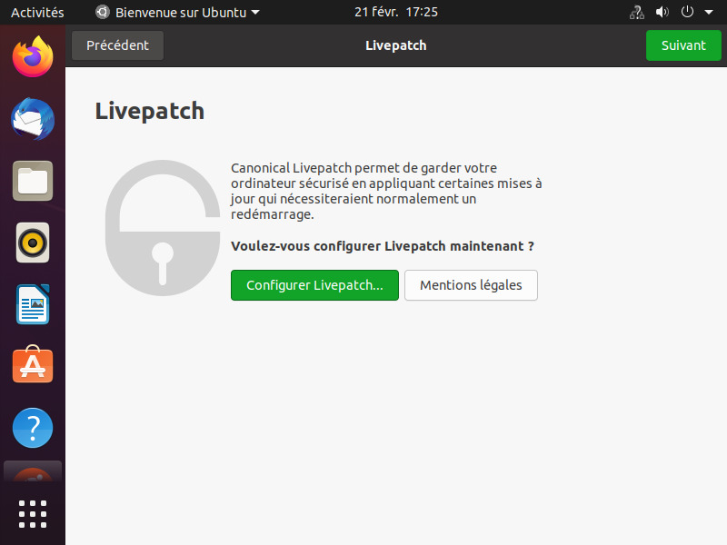Click the network status icon

tap(636, 13)
